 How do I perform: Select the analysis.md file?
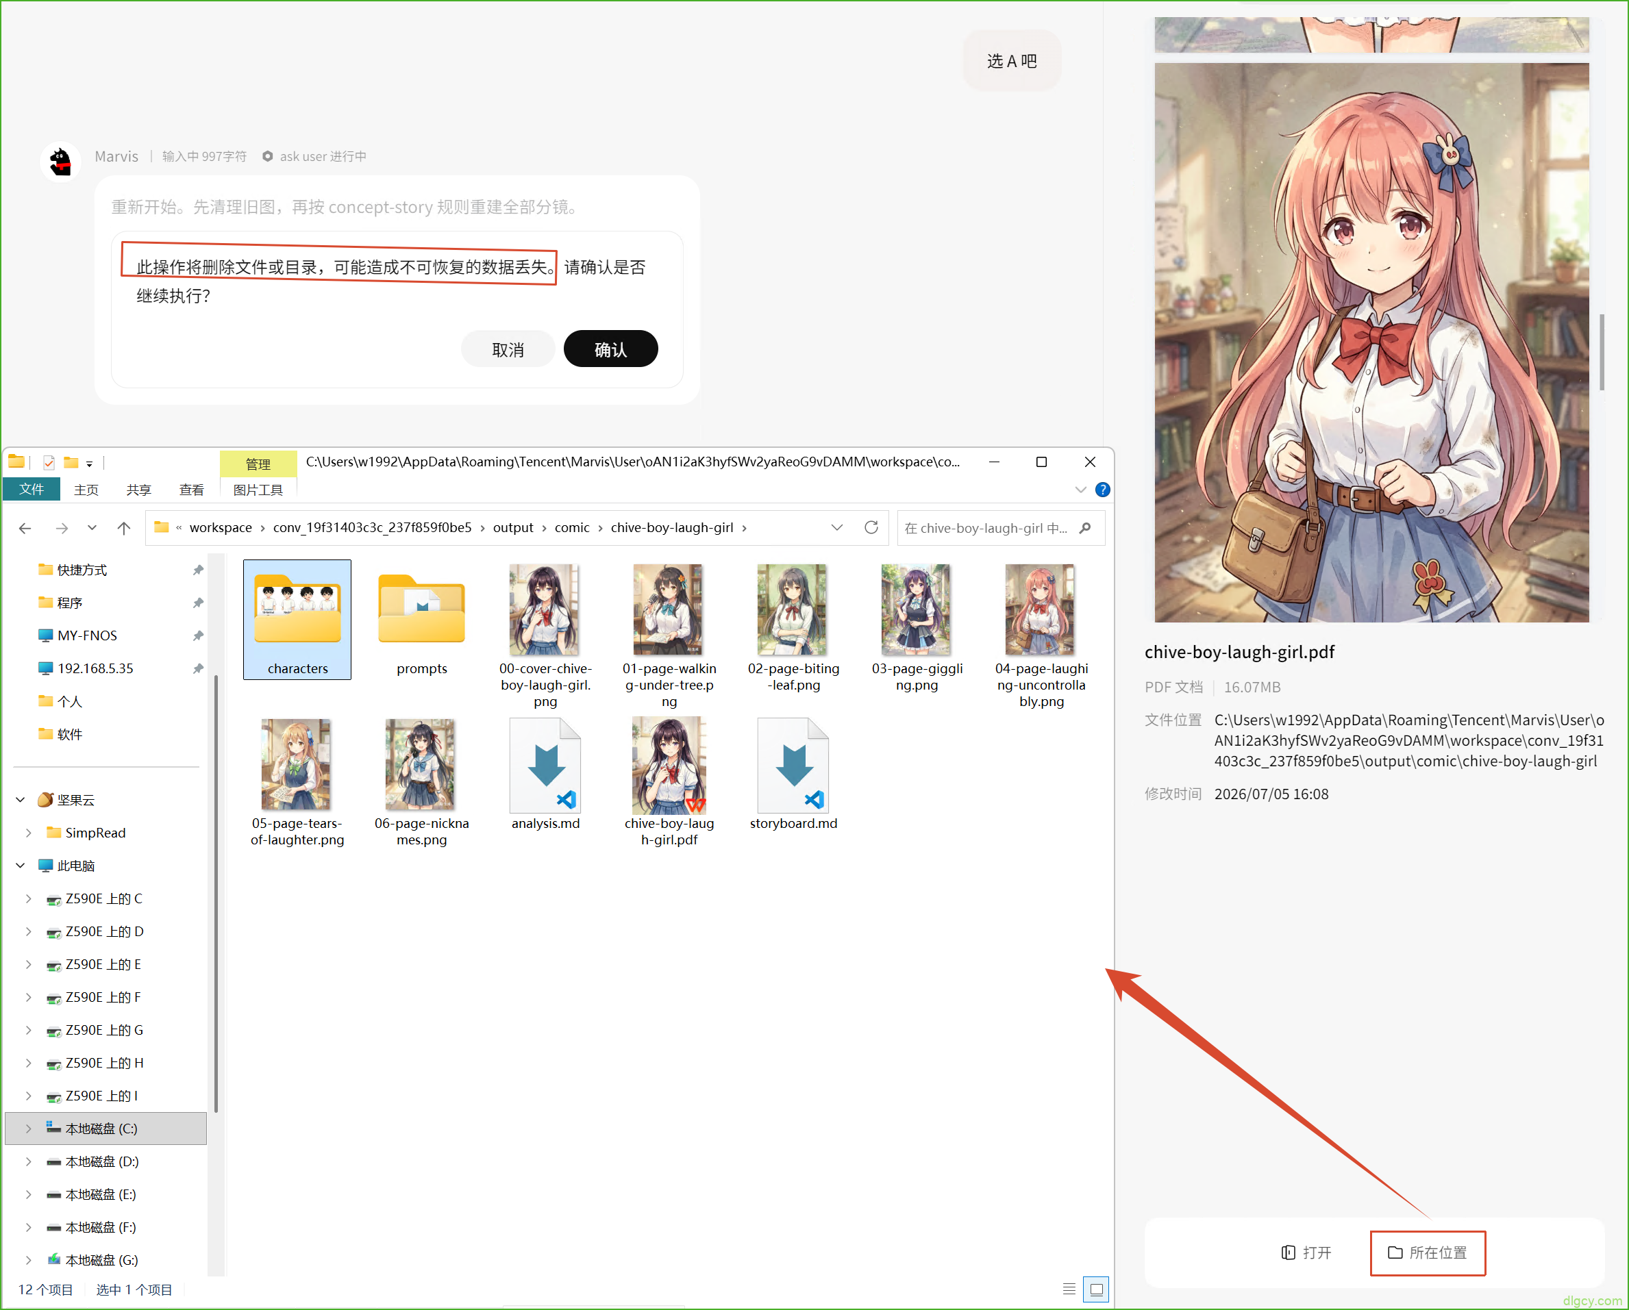(x=545, y=774)
